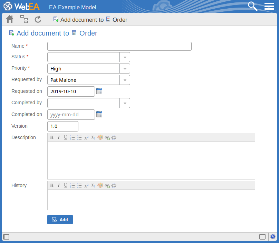
Task: Apply superscript in History toolbar
Action: click(86, 185)
